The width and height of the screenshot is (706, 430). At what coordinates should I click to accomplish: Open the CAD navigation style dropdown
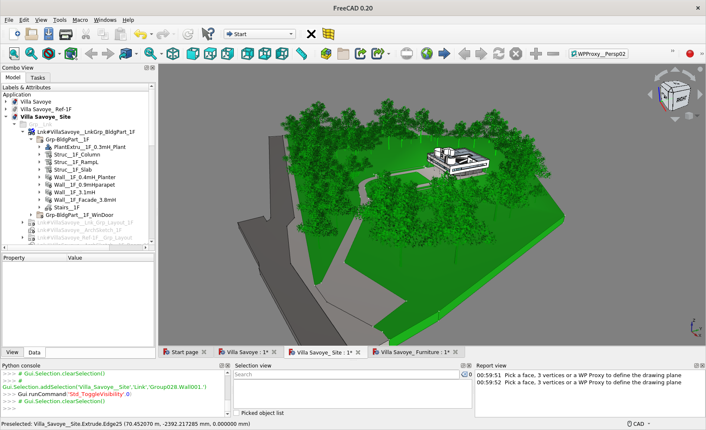[639, 424]
